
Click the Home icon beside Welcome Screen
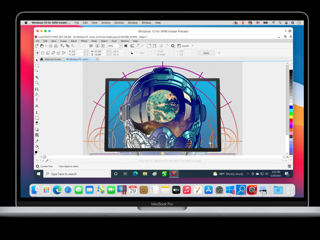[42, 59]
